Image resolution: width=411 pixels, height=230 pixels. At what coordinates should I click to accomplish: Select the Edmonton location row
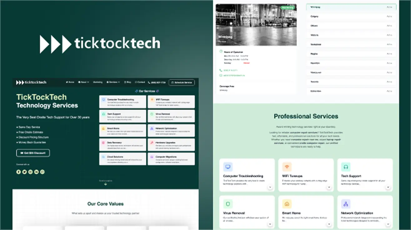pos(351,91)
